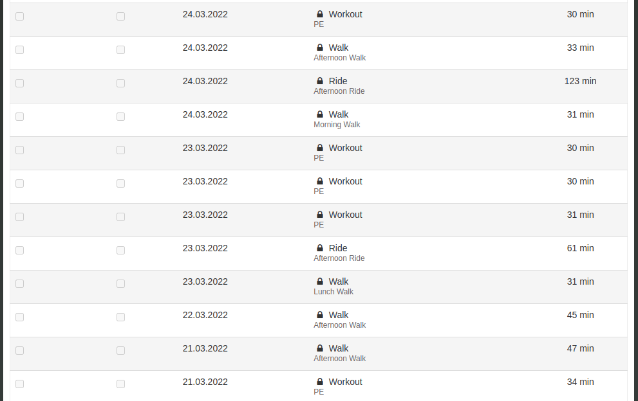Click lock icon on 24.03.2022 Afternoon Ride
The height and width of the screenshot is (401, 638).
(x=320, y=81)
